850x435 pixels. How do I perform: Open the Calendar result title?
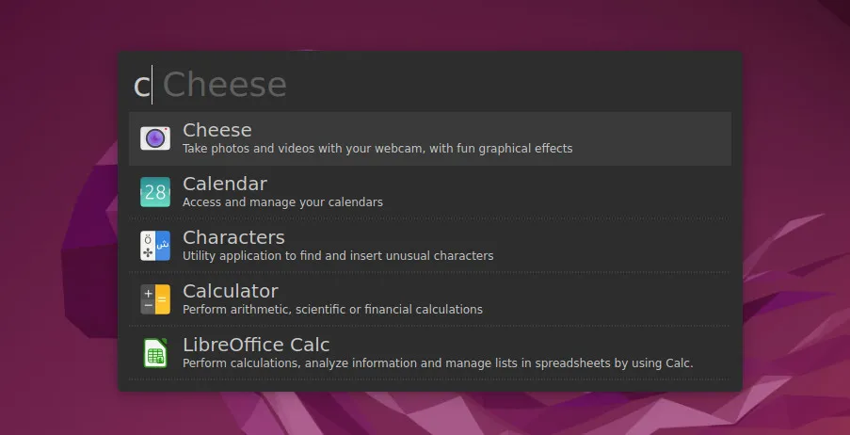click(224, 184)
